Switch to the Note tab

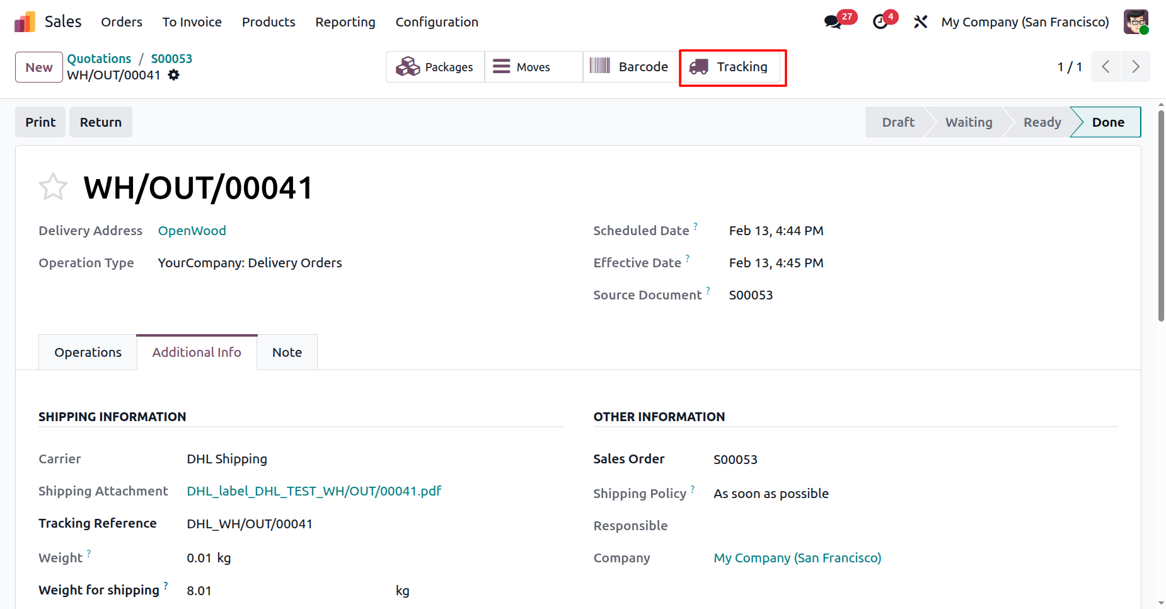pos(287,352)
